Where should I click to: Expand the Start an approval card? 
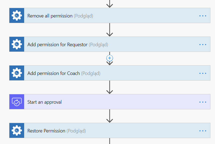(x=45, y=102)
